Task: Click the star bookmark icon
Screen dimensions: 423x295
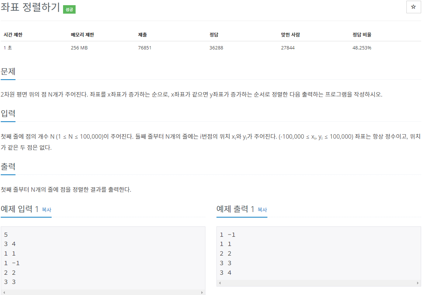Action: [413, 7]
